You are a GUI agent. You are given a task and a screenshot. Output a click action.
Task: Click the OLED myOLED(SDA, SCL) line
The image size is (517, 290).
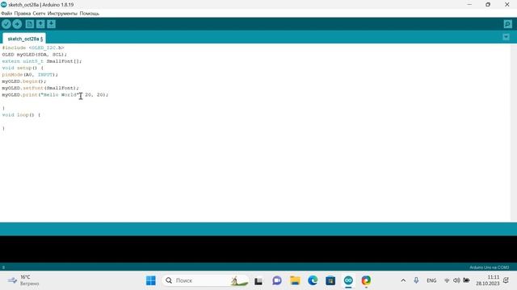(34, 55)
